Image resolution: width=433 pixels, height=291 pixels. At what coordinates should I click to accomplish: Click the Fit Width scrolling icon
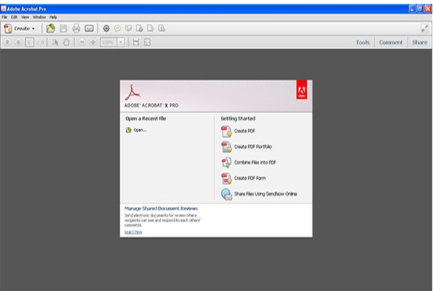136,42
